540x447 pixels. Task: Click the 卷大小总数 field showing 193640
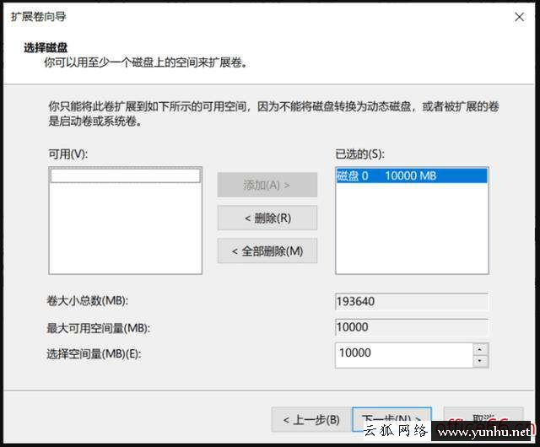[412, 302]
